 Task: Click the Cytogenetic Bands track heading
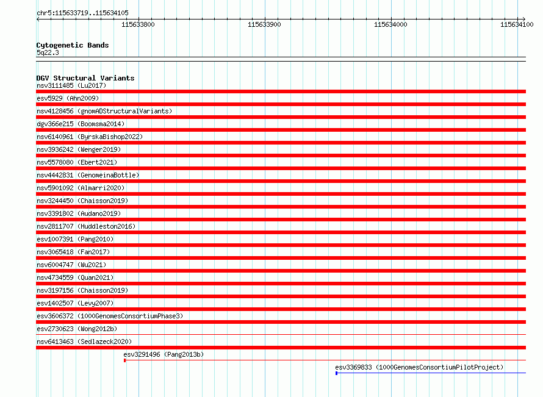(x=73, y=45)
